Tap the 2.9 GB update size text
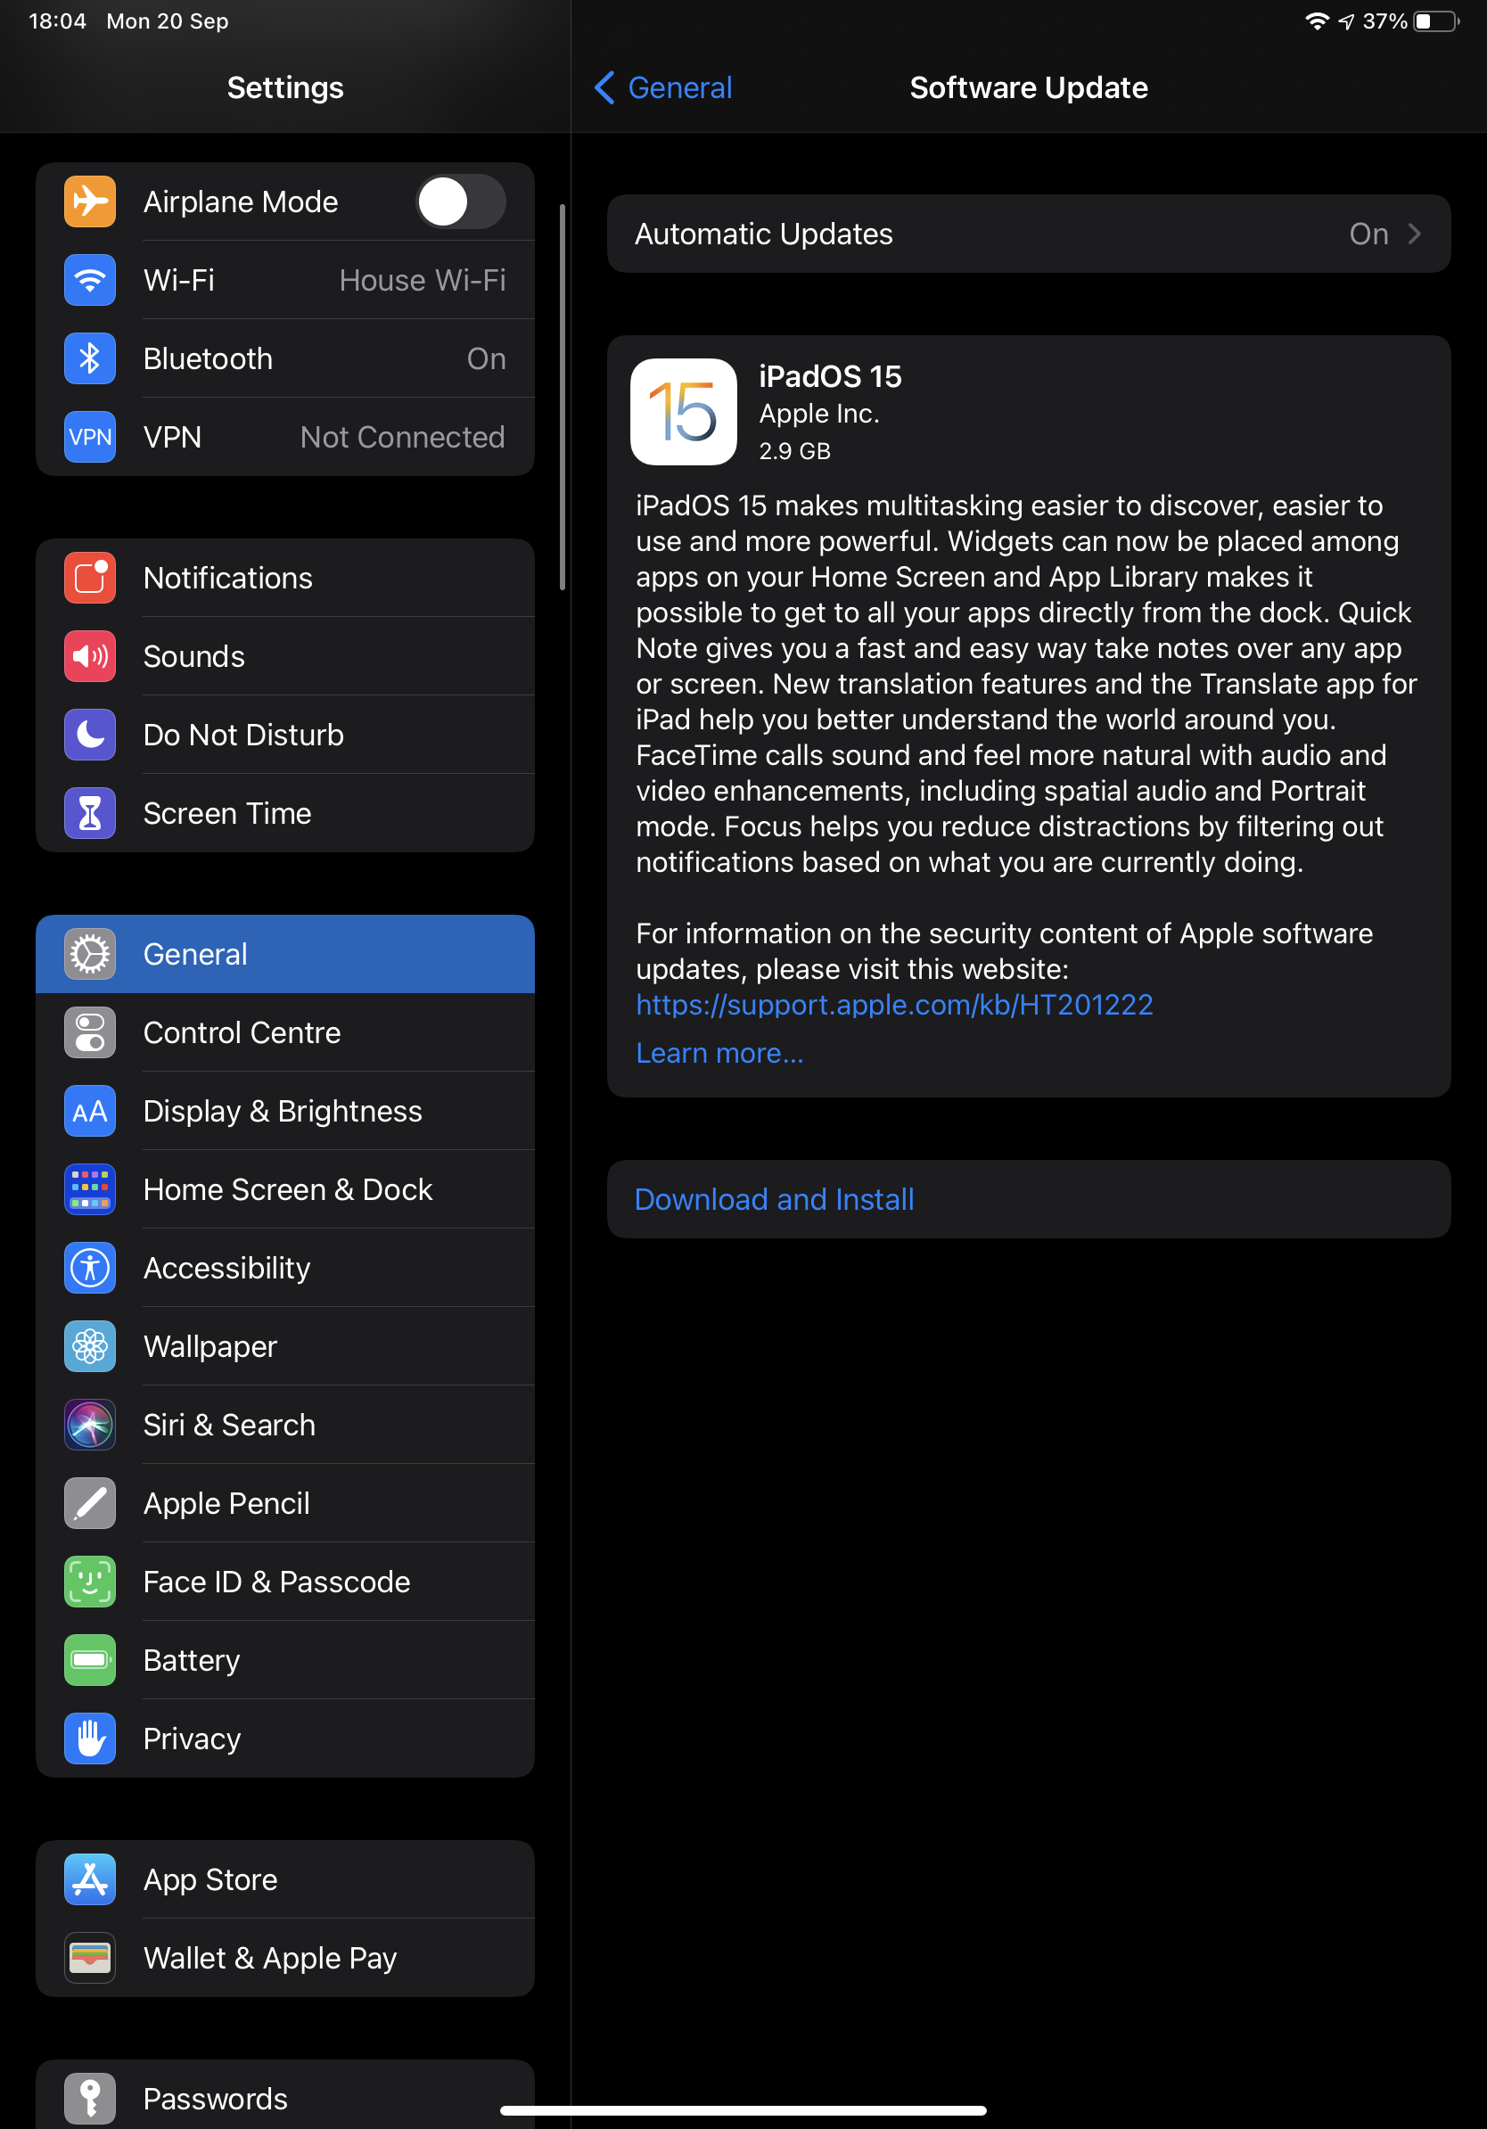Image resolution: width=1487 pixels, height=2129 pixels. tap(794, 450)
